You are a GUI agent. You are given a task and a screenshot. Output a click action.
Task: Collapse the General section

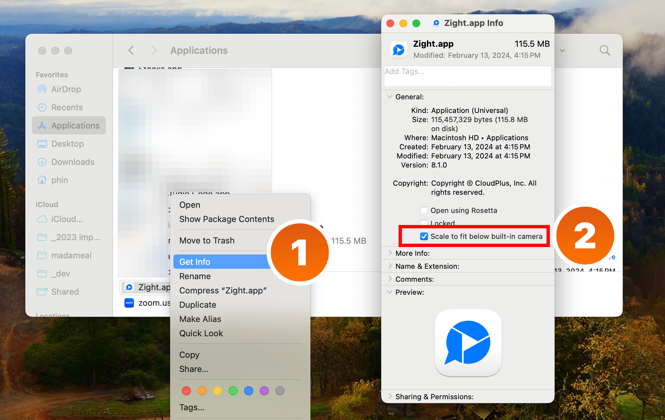coord(390,97)
